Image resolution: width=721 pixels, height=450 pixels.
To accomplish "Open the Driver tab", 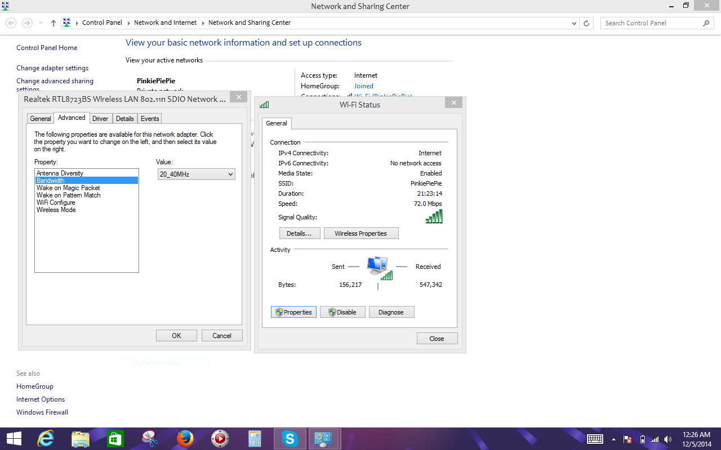I will [x=100, y=119].
